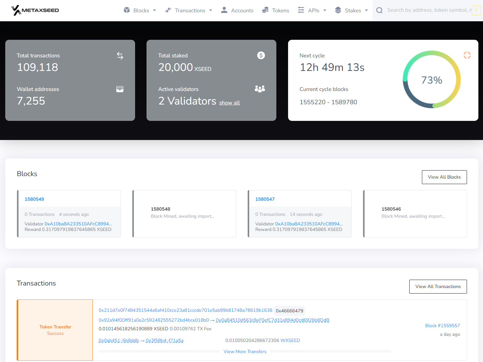Click the Accounts person icon

(224, 10)
